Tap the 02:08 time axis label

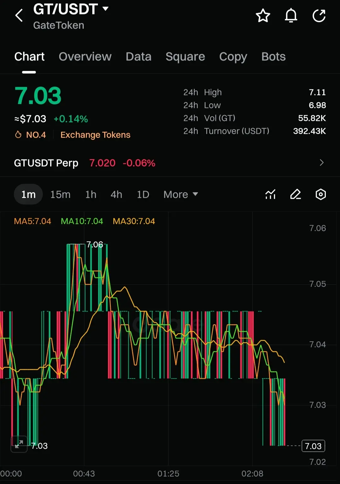[x=252, y=474]
